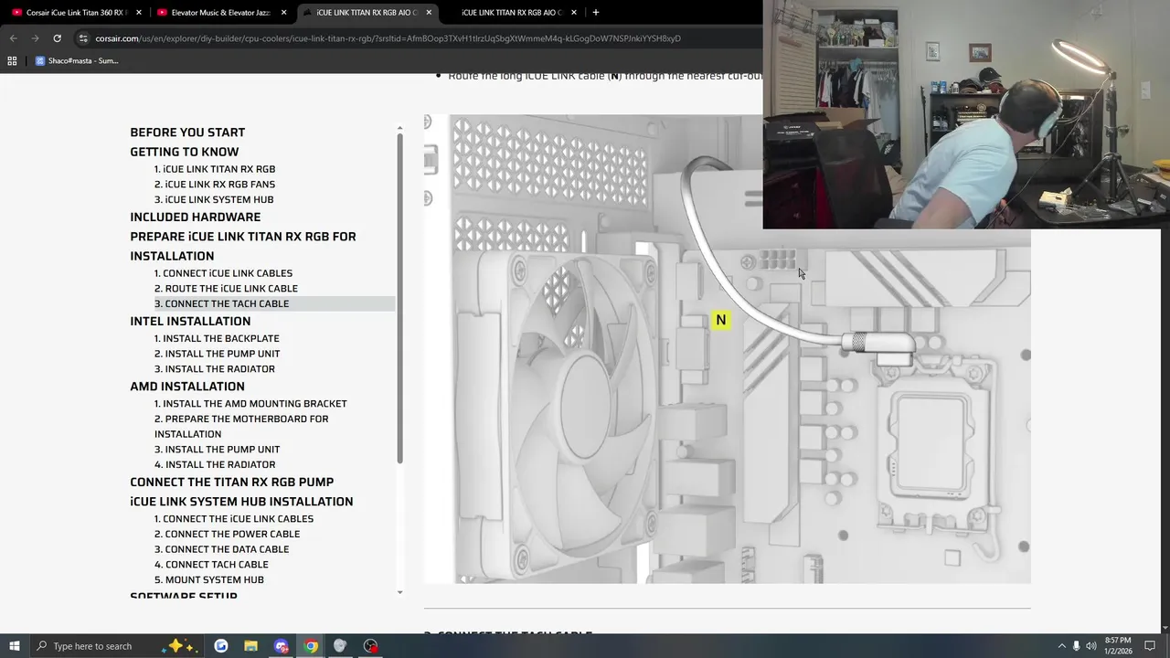This screenshot has height=658, width=1170.
Task: Click the microphone tray icon
Action: click(x=1076, y=646)
